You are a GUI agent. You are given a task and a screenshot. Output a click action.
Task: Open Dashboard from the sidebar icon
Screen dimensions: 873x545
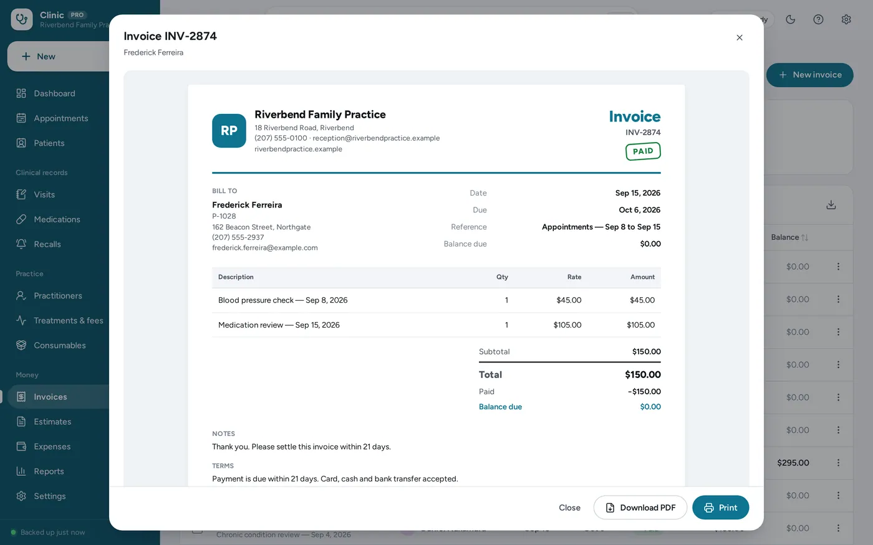point(21,93)
